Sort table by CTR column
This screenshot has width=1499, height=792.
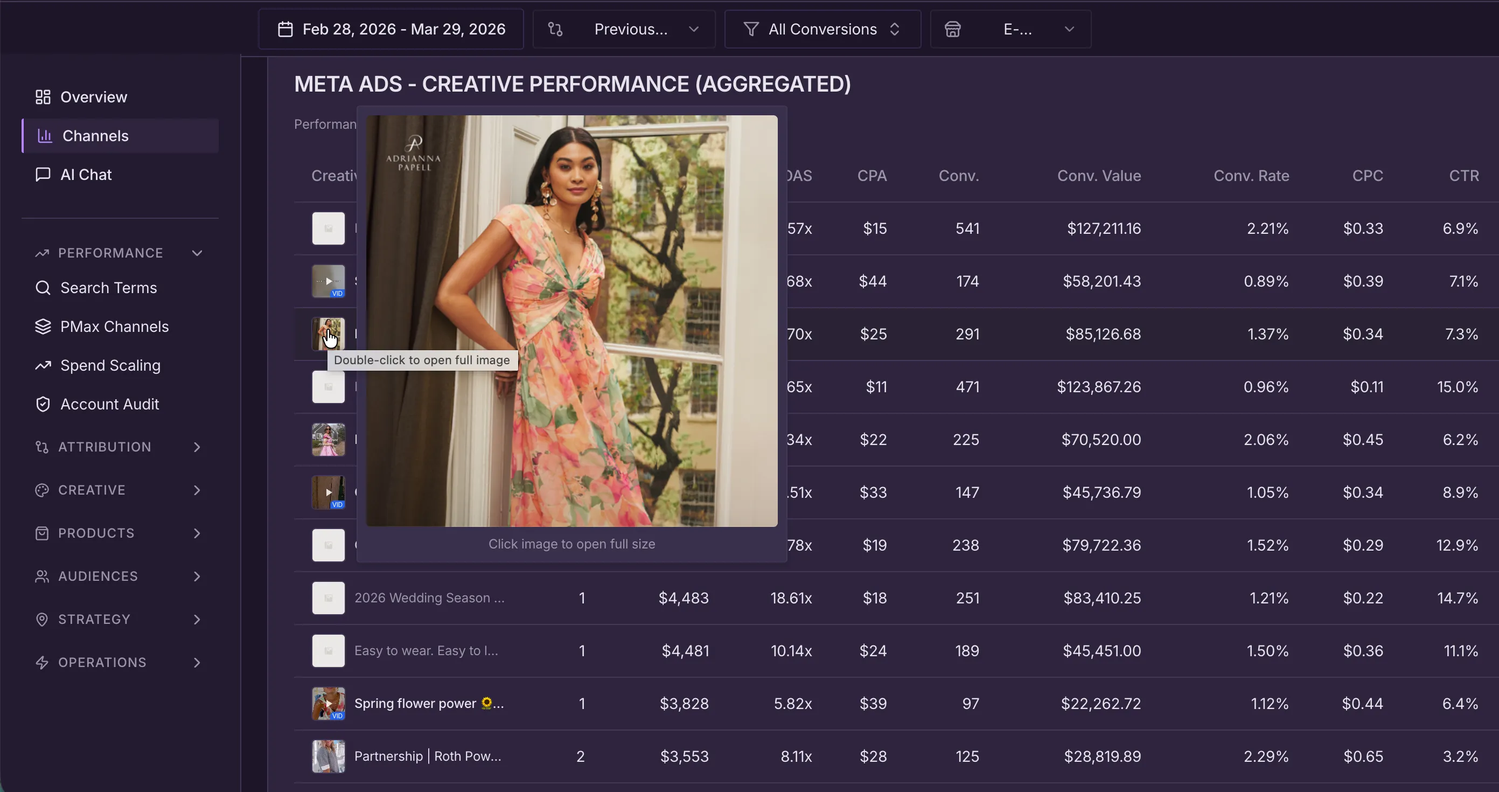[1463, 176]
